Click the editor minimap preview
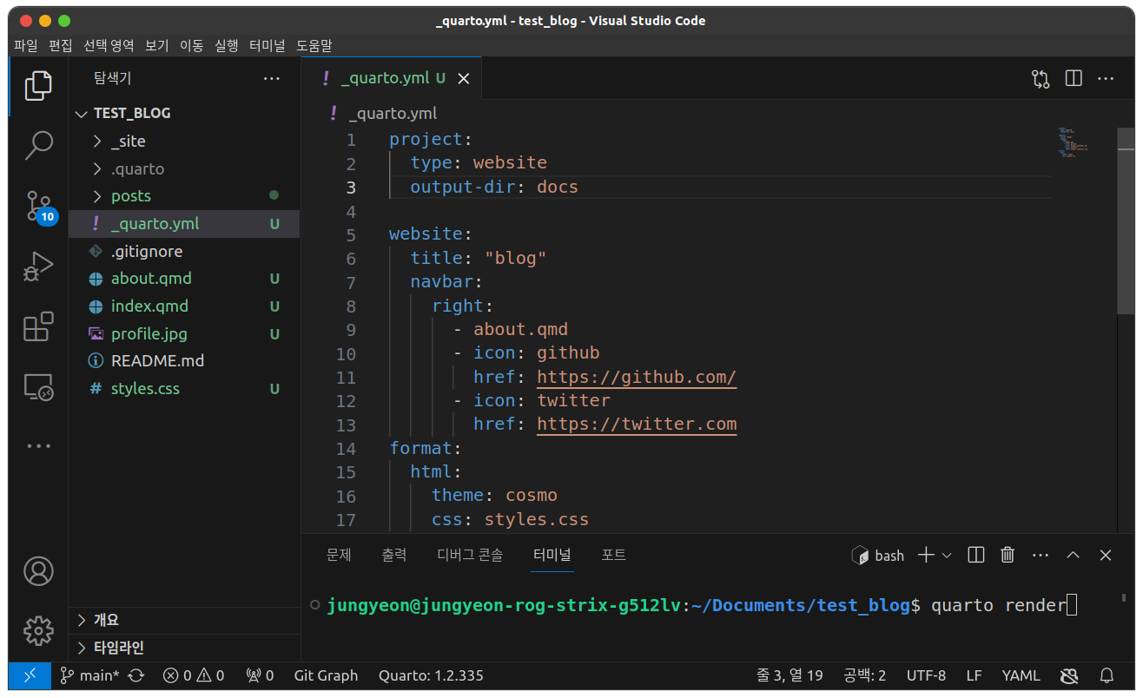Image resolution: width=1143 pixels, height=698 pixels. point(1074,142)
